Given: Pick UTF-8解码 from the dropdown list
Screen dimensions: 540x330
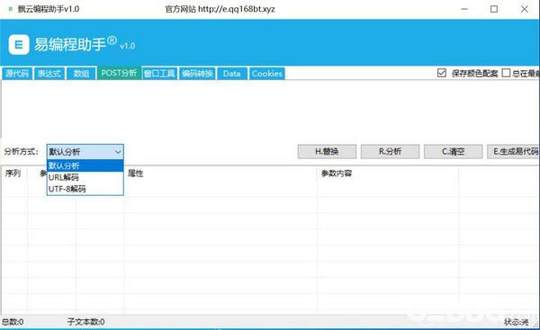Looking at the screenshot, I should [85, 189].
